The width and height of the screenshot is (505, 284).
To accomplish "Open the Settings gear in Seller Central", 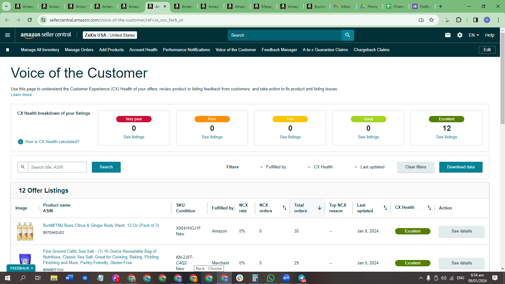I will pyautogui.click(x=460, y=35).
